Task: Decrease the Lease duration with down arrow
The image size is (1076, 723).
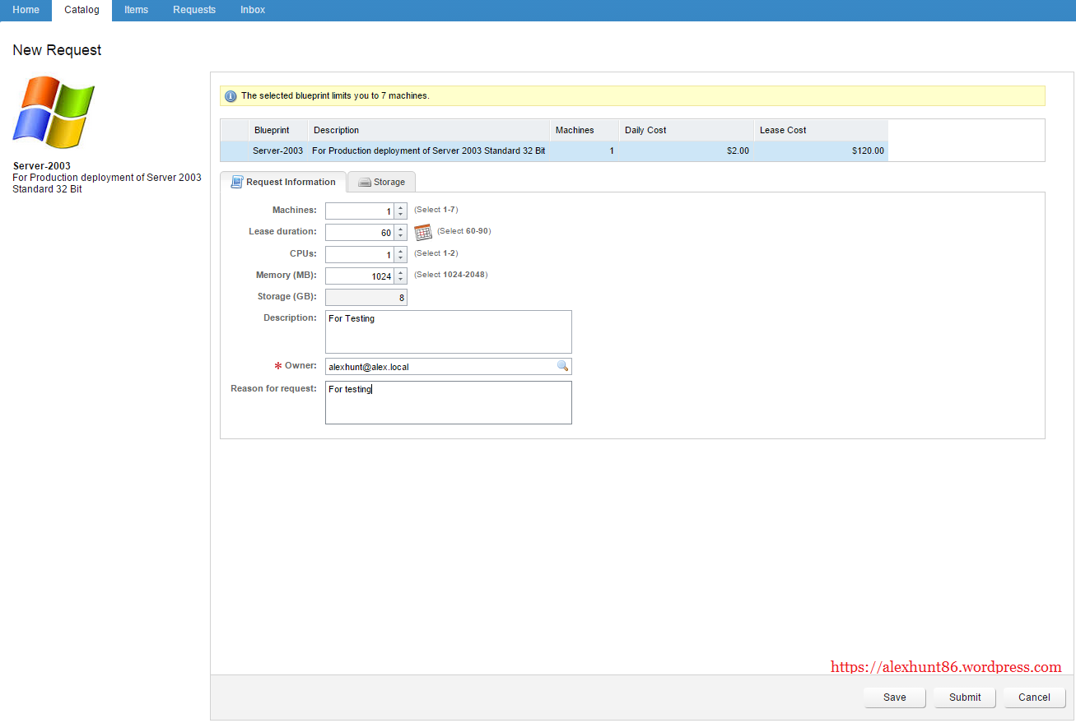Action: 401,237
